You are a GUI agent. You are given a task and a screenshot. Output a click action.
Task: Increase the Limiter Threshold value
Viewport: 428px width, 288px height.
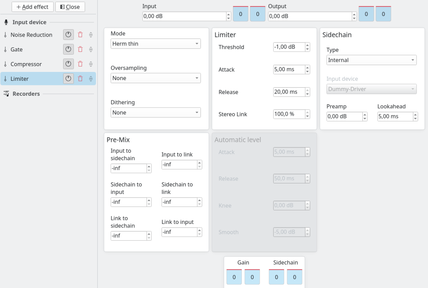307,45
